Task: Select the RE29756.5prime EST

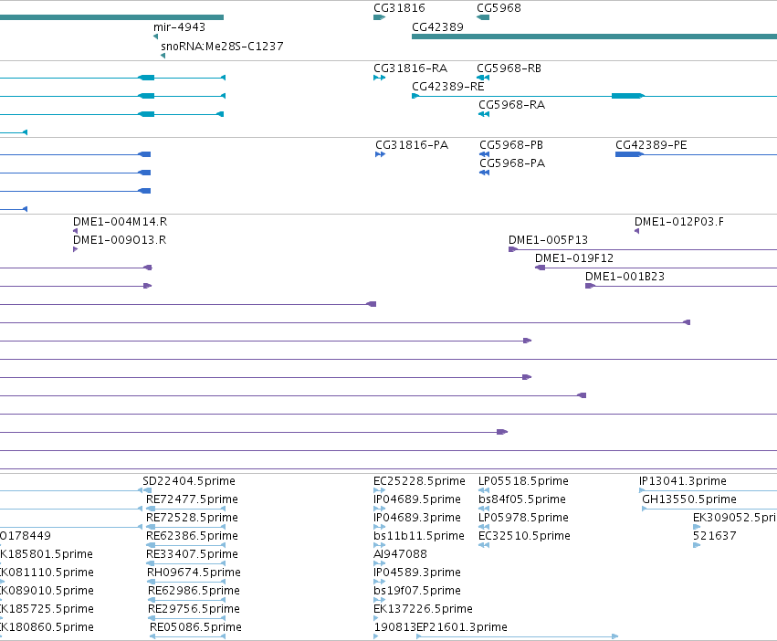Action: [194, 609]
